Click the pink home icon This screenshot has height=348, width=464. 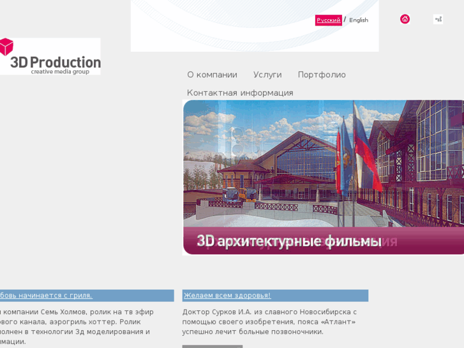click(405, 19)
